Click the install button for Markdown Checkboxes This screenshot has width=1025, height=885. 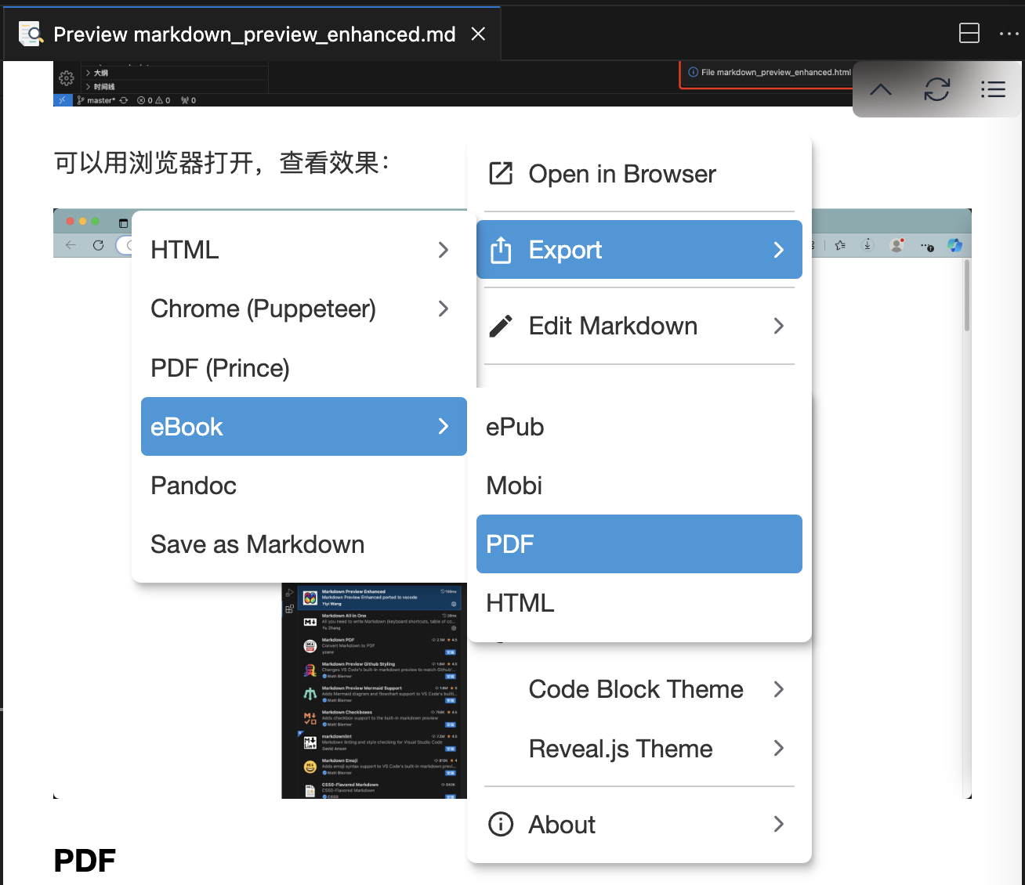pos(451,724)
